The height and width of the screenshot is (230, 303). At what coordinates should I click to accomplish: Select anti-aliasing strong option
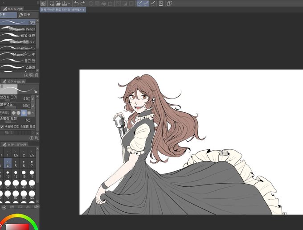pyautogui.click(x=29, y=113)
